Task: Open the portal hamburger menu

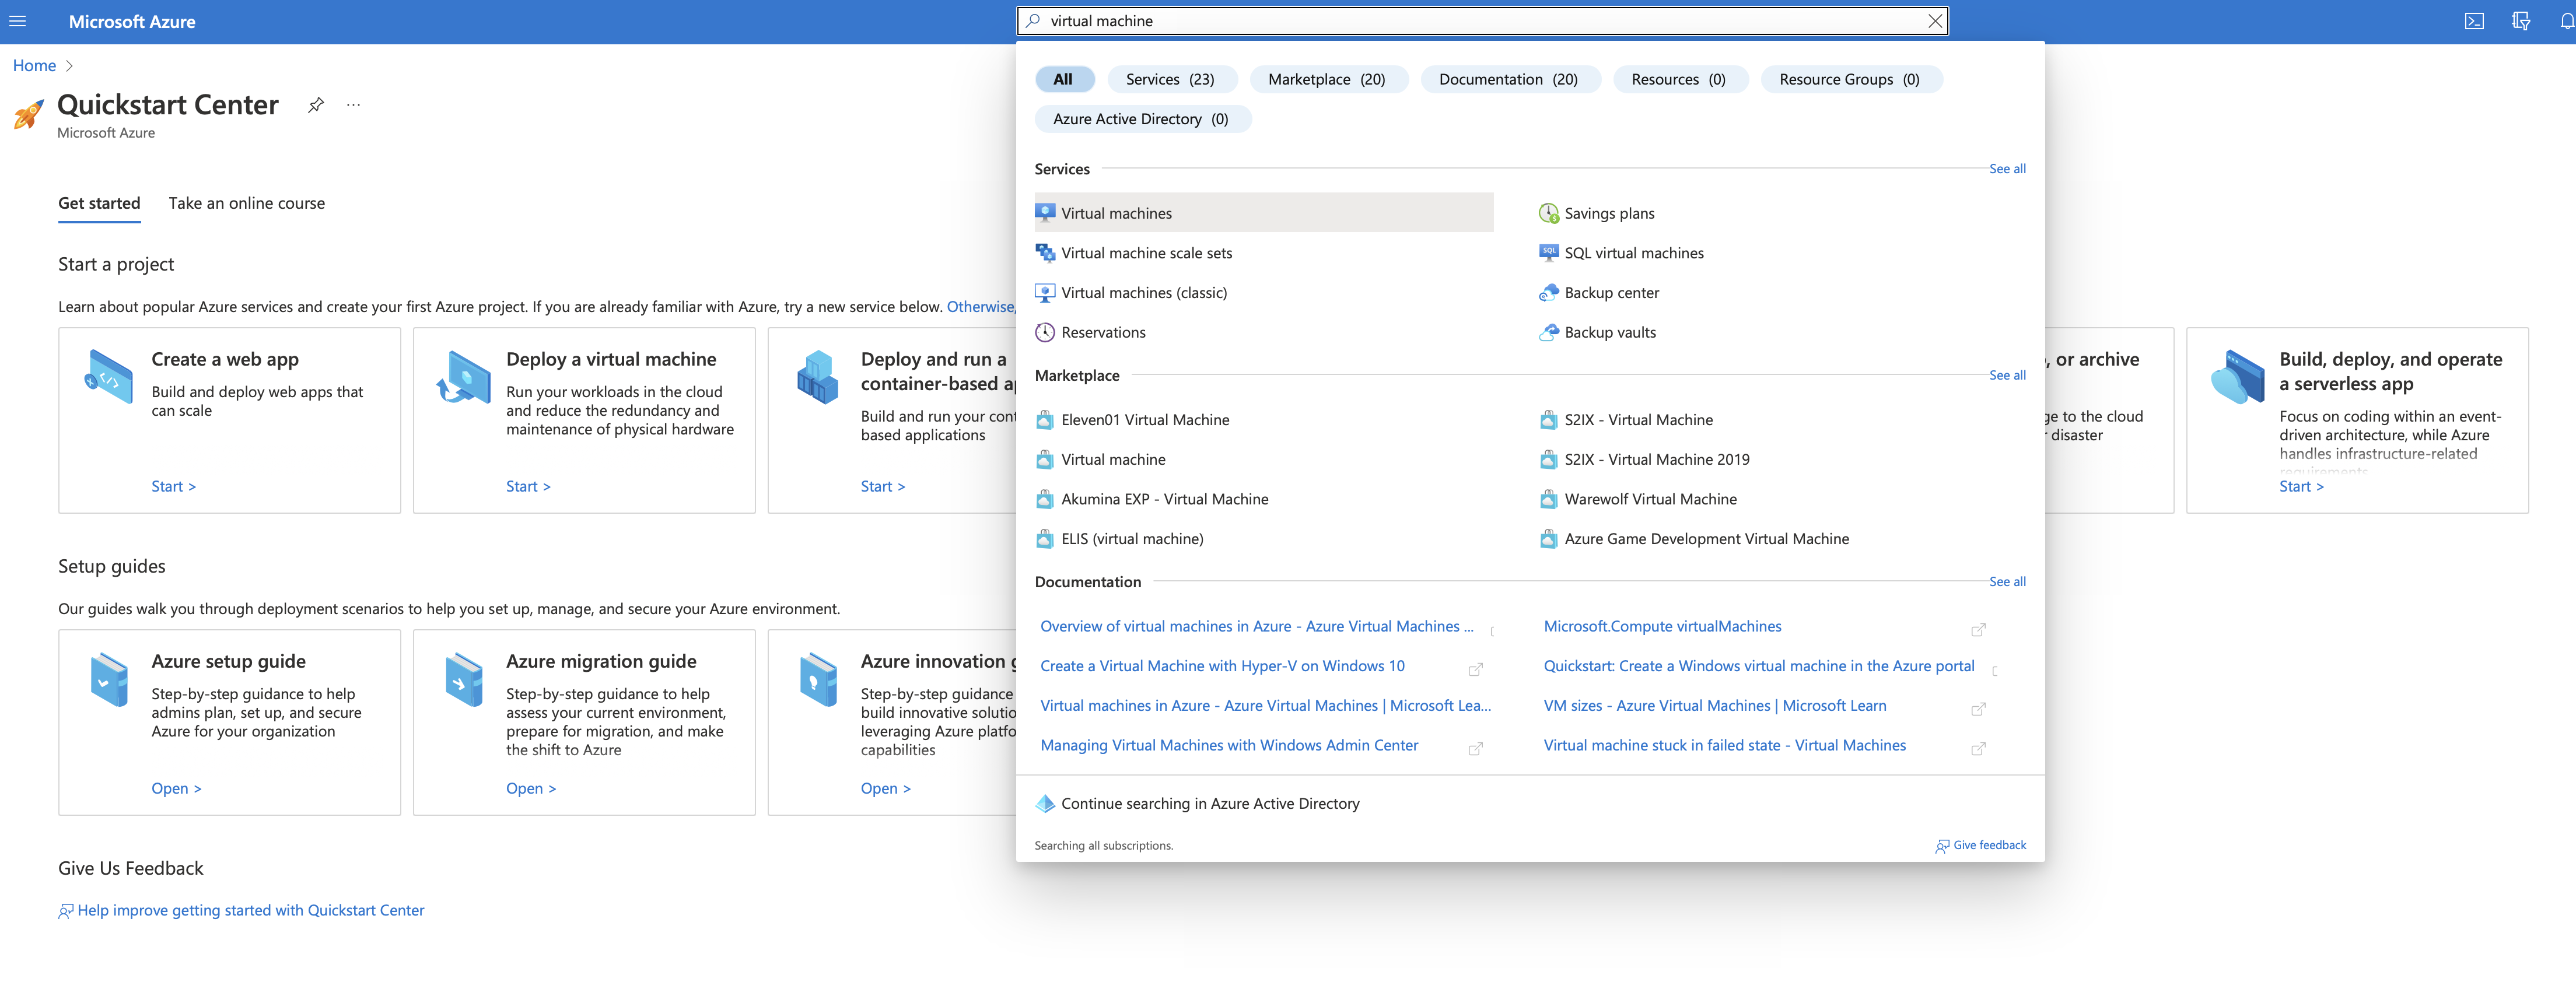Action: (x=18, y=21)
